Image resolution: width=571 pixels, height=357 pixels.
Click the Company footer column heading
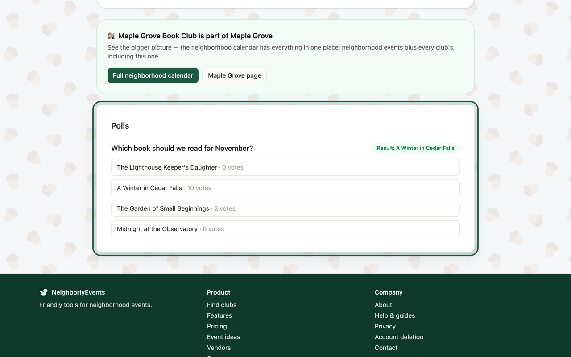point(389,292)
